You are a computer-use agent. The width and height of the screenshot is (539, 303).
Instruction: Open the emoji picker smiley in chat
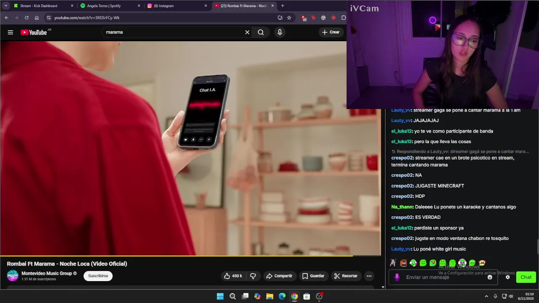[x=490, y=277]
